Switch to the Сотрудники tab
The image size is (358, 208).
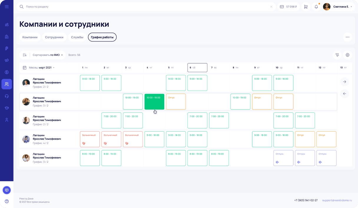click(x=54, y=37)
